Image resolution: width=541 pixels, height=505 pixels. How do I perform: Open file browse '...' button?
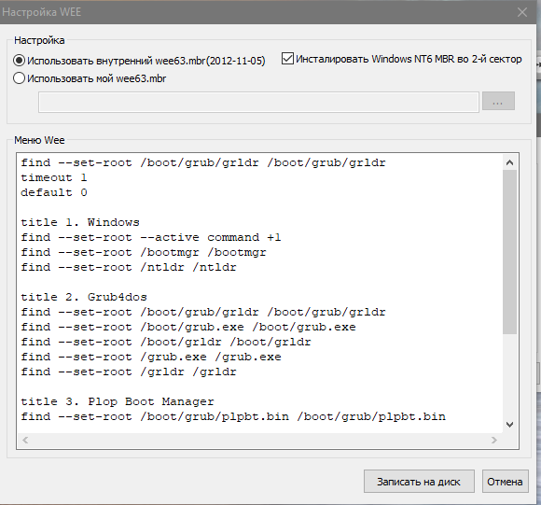pyautogui.click(x=498, y=101)
